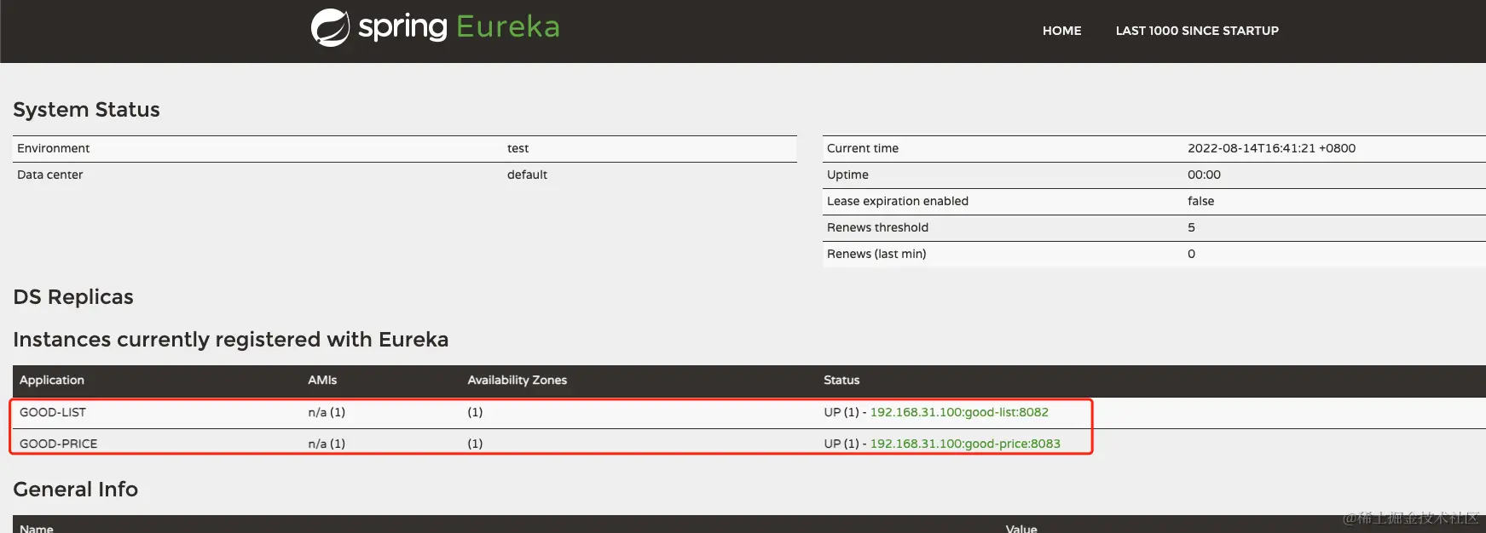Image resolution: width=1486 pixels, height=533 pixels.
Task: Select the Renews threshold label
Action: (877, 227)
